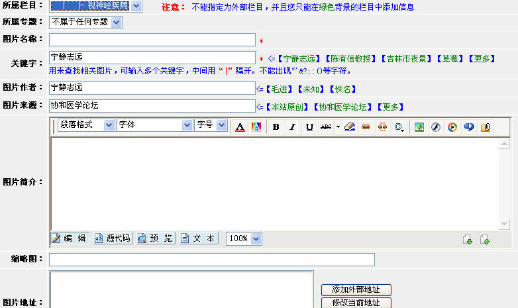Screen dimensions: 518x308
Task: Toggle bold formatting in the editor
Action: (276, 127)
